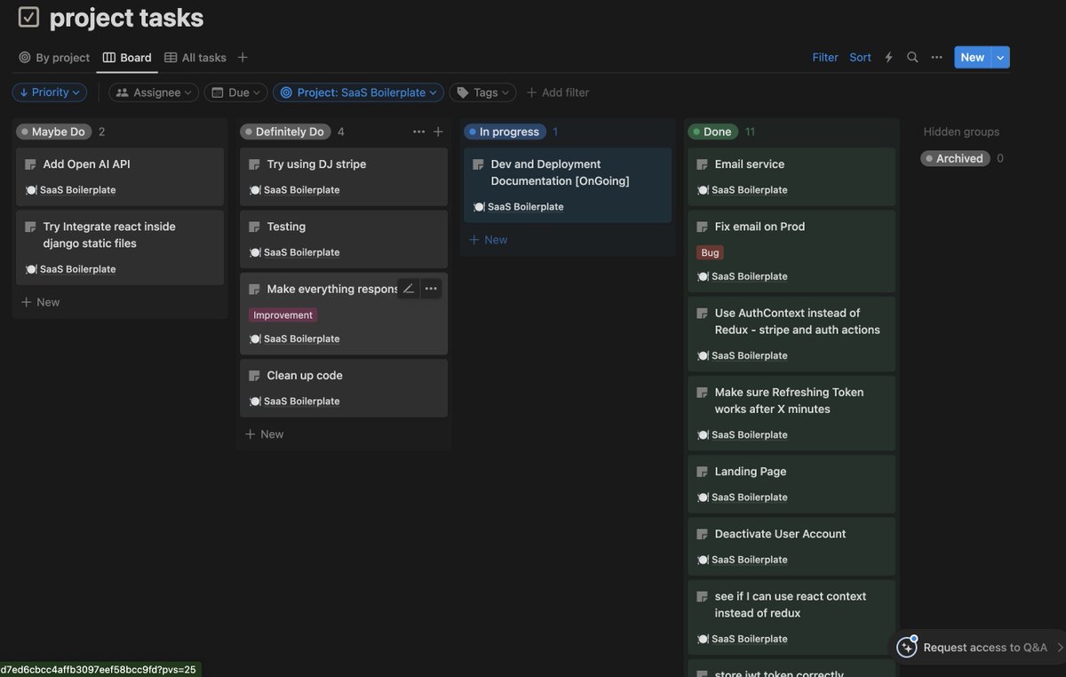Image resolution: width=1066 pixels, height=677 pixels.
Task: Open Make everything responsive card three-dot menu
Action: [431, 289]
